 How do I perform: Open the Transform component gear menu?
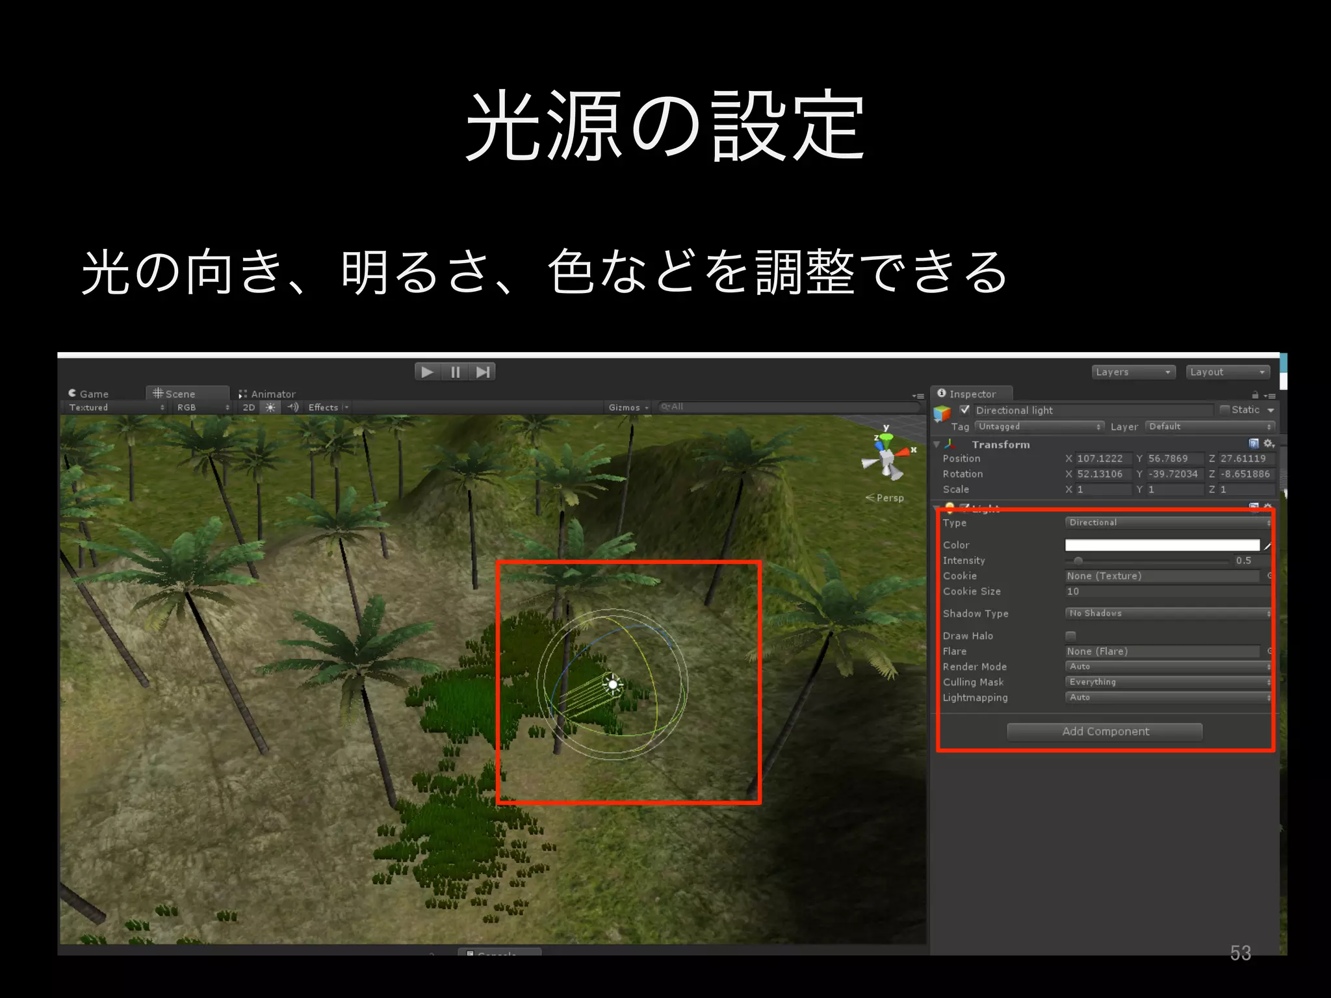(x=1268, y=443)
